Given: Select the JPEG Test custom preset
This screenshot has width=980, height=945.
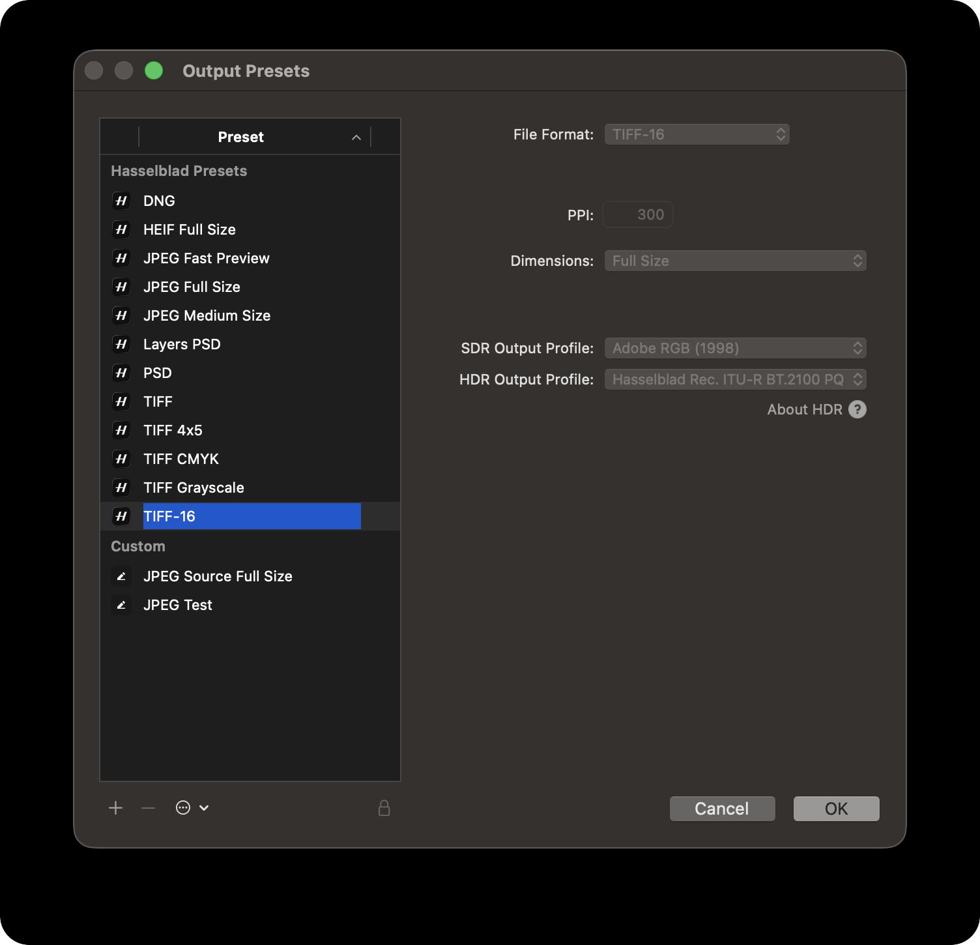Looking at the screenshot, I should point(250,605).
